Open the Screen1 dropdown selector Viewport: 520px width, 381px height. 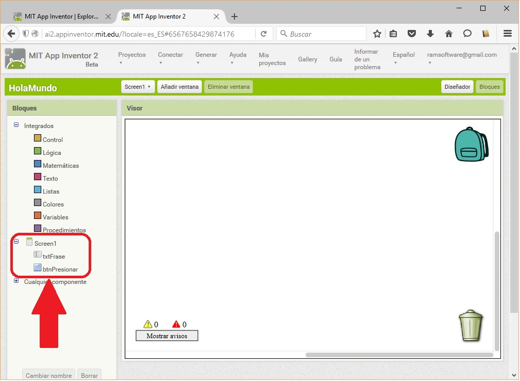[x=138, y=87]
